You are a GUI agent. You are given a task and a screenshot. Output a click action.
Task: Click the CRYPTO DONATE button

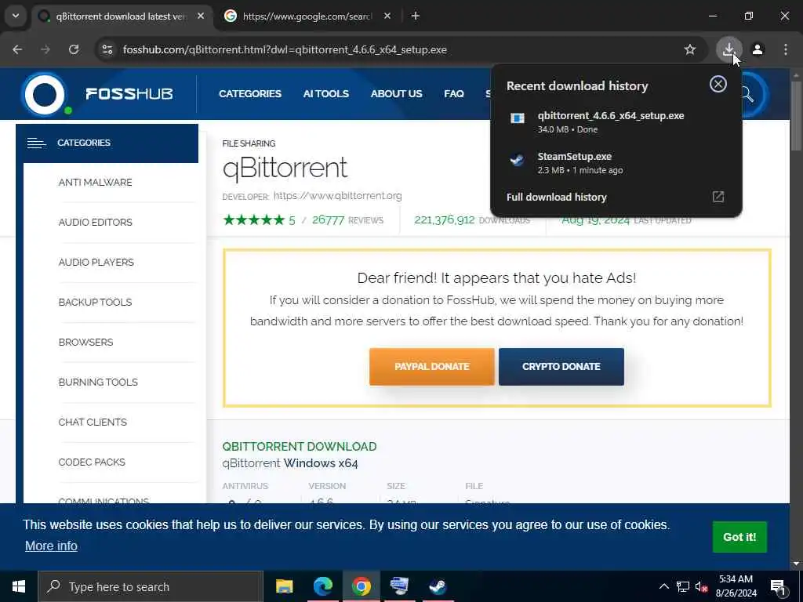561,367
